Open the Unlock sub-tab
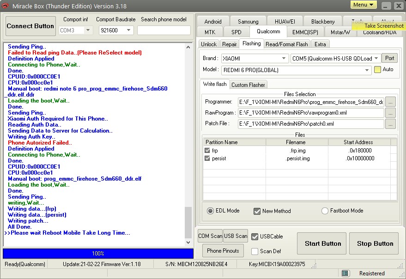 click(209, 44)
